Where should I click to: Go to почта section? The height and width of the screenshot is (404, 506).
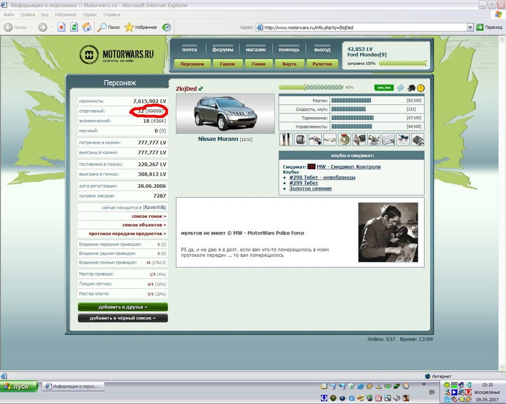[x=189, y=49]
